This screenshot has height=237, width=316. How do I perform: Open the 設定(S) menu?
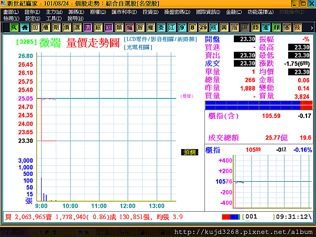click(33, 18)
